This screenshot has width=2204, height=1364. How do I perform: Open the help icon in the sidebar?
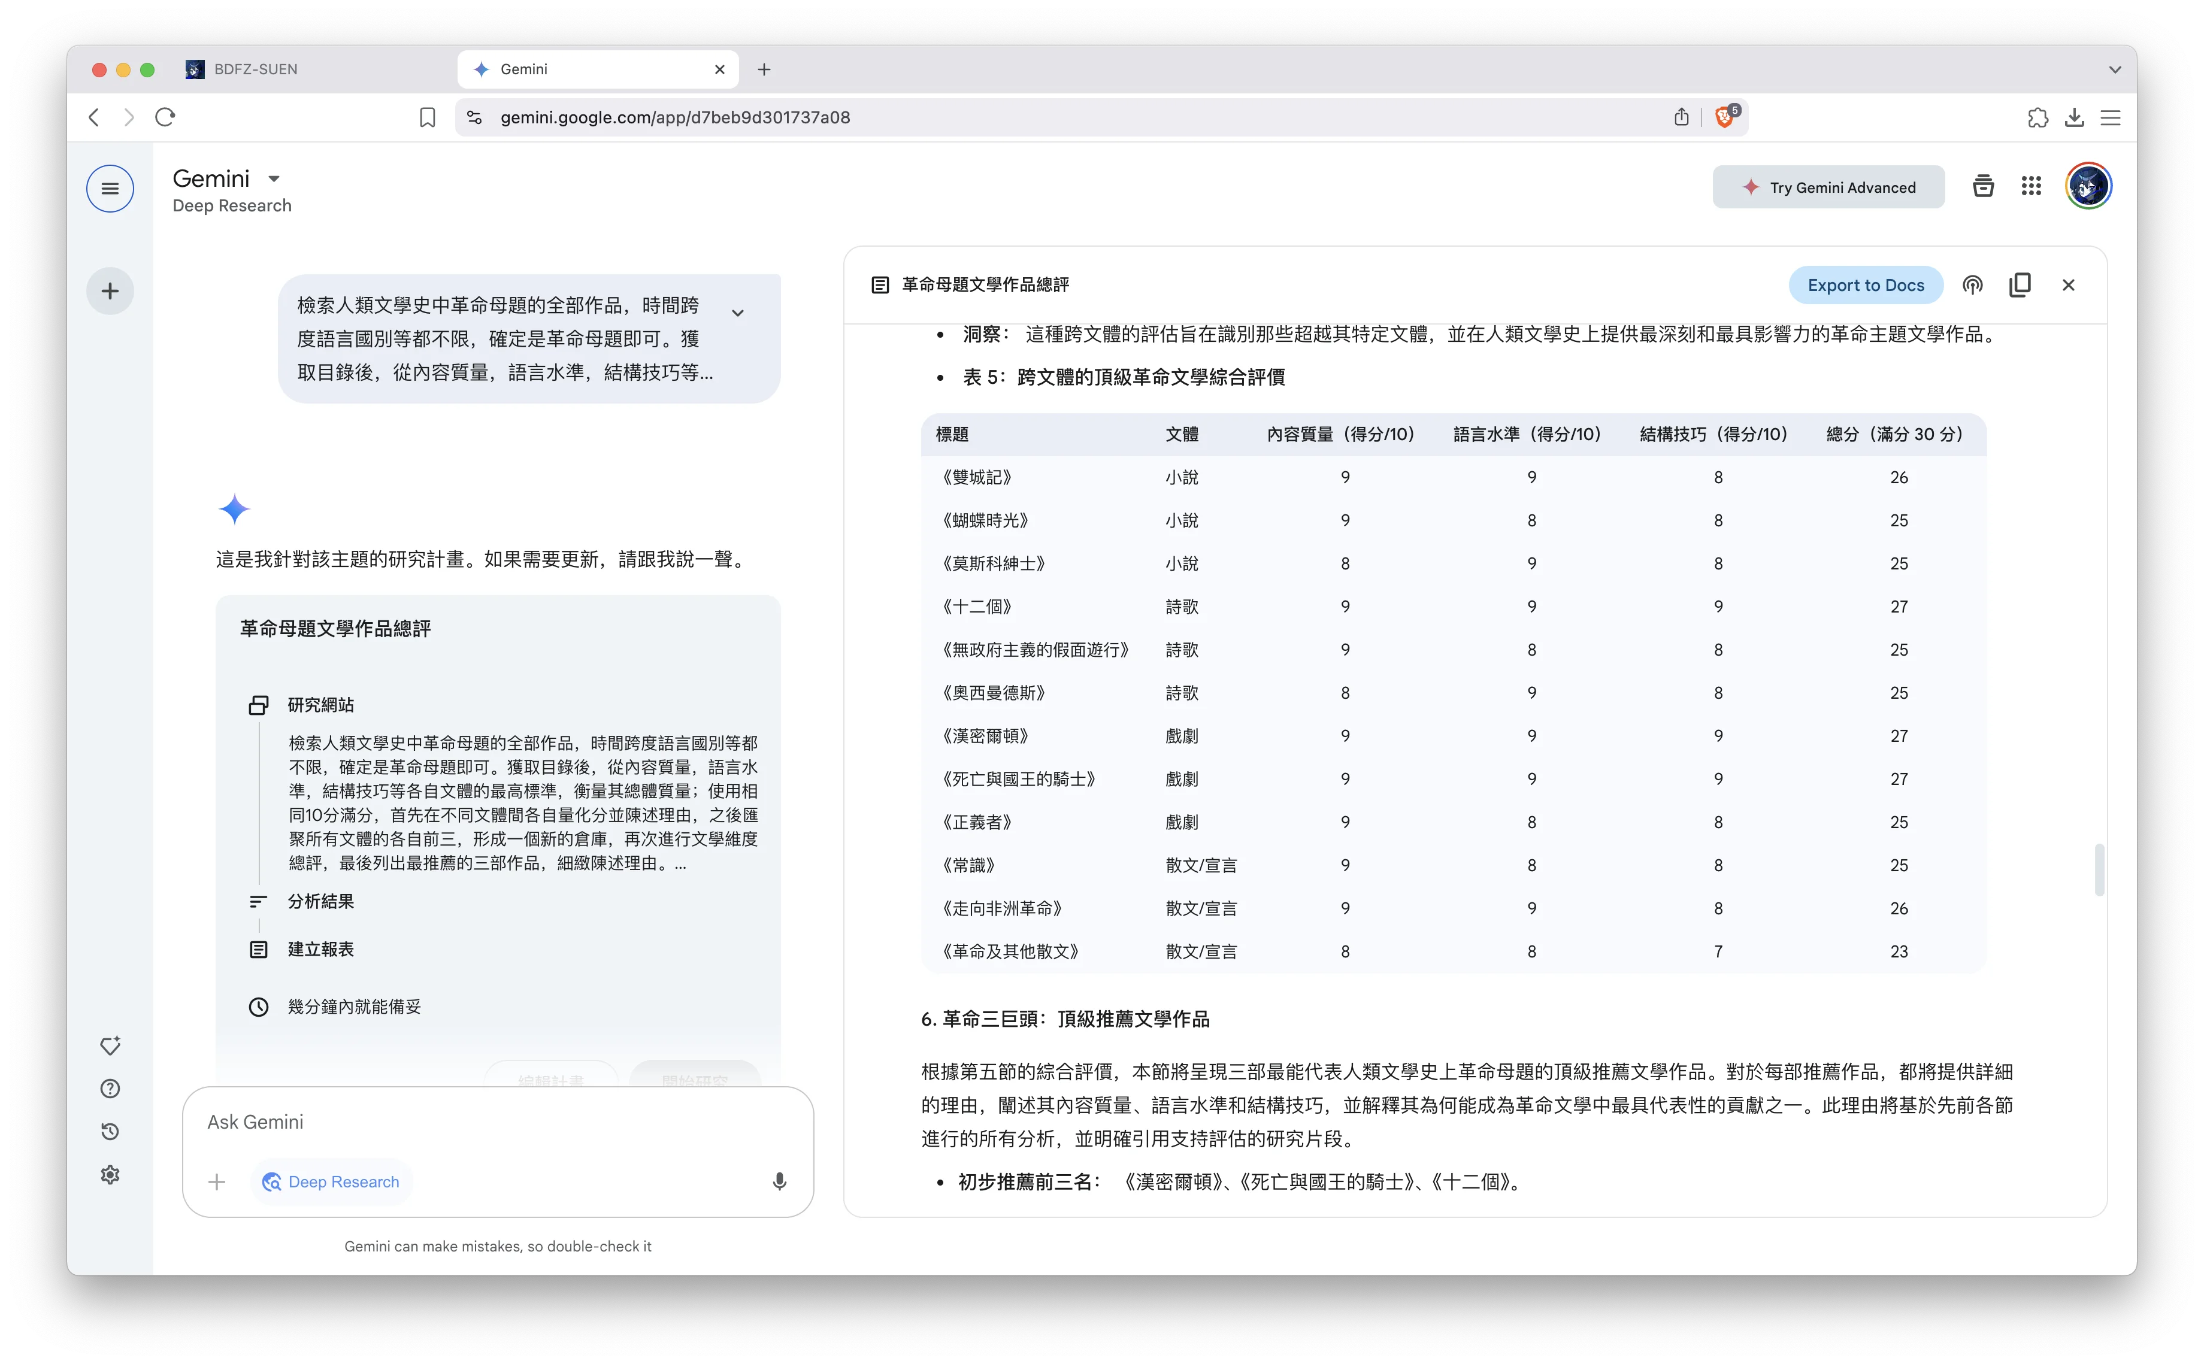[109, 1088]
